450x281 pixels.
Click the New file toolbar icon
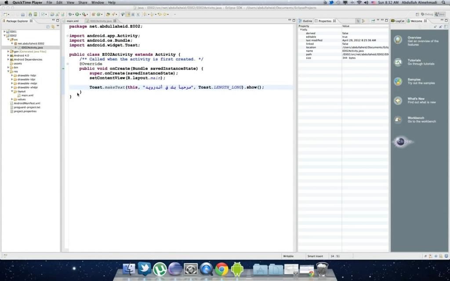click(x=5, y=14)
